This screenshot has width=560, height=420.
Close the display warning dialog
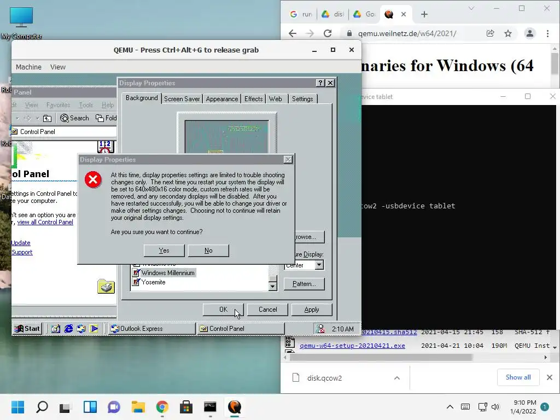pyautogui.click(x=288, y=160)
